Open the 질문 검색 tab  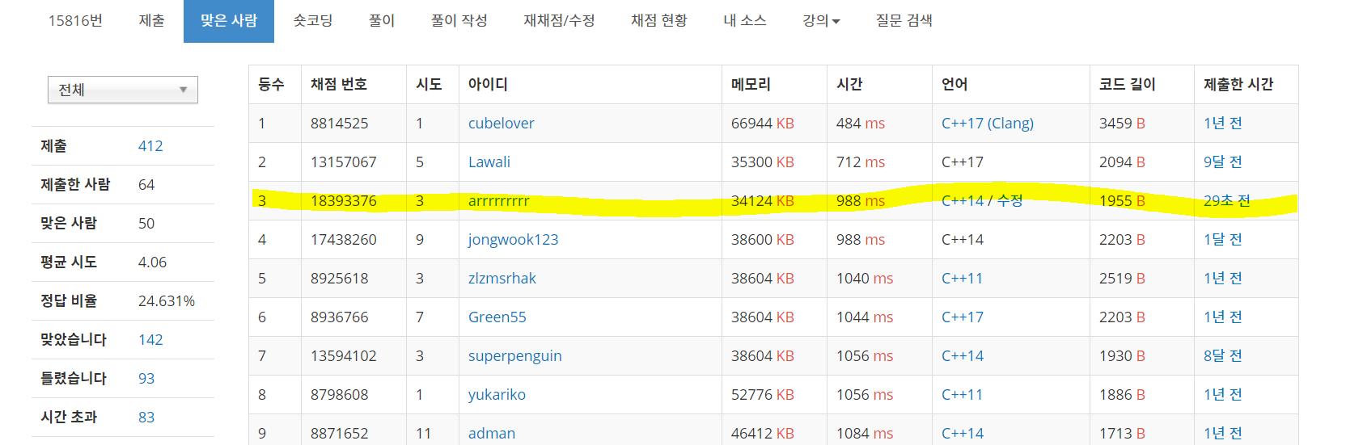(904, 21)
